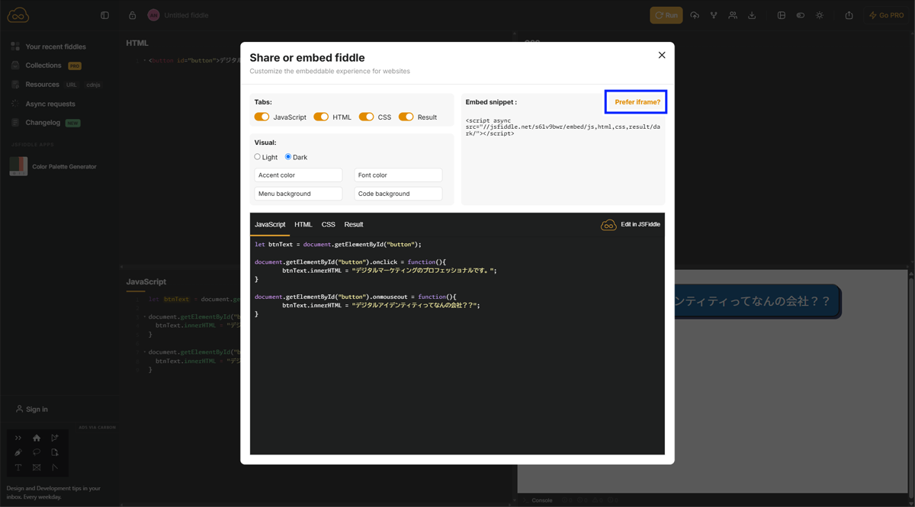Click the share icon in the header toolbar

click(x=849, y=15)
